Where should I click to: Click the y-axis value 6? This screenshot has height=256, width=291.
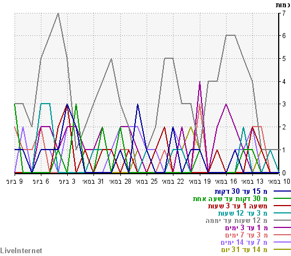[284, 36]
